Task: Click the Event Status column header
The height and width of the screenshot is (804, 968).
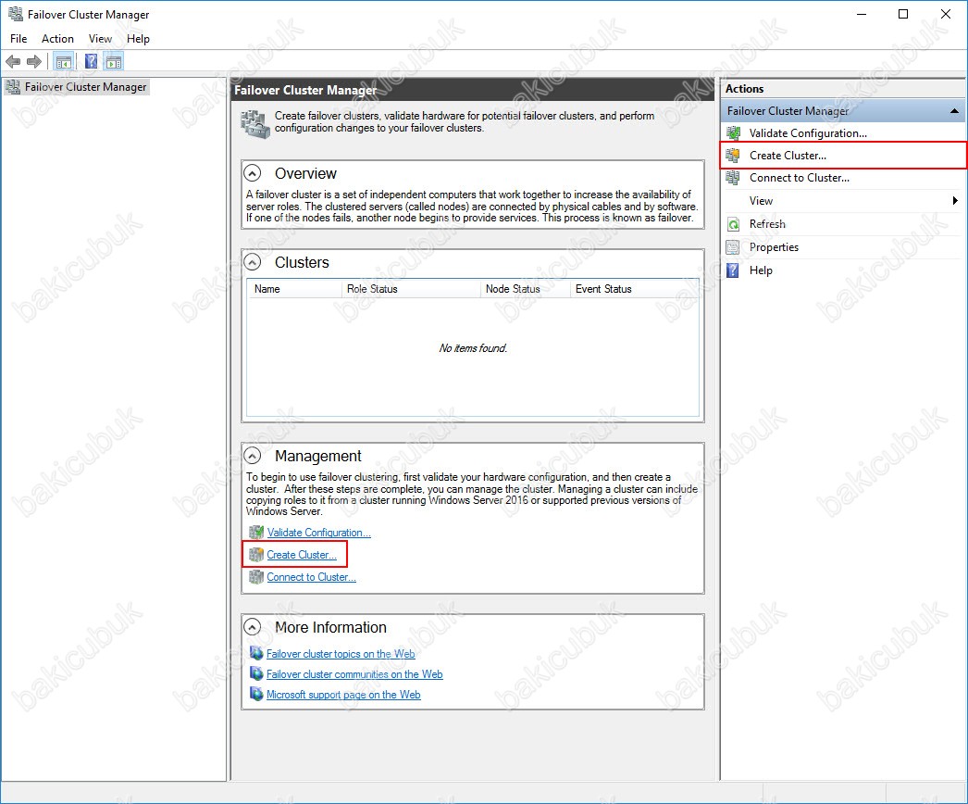Action: pyautogui.click(x=635, y=289)
